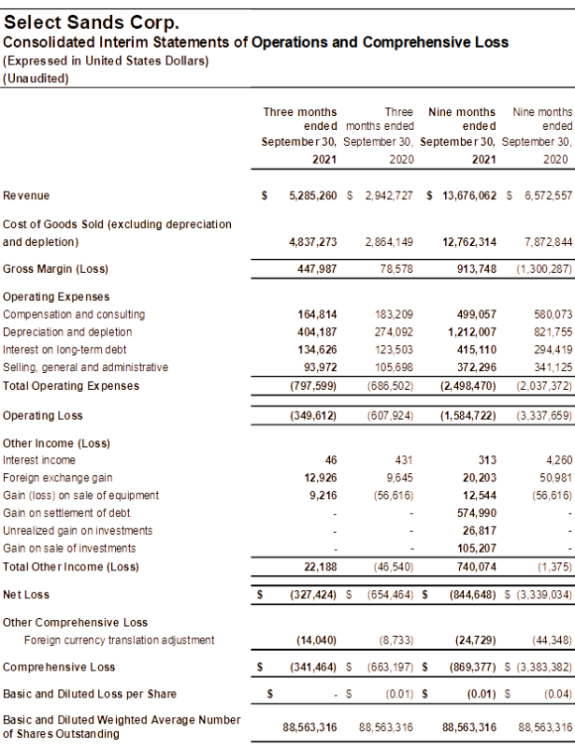The image size is (575, 748).
Task: Select 'Other Income (Loss)' heading
Action: 56,443
